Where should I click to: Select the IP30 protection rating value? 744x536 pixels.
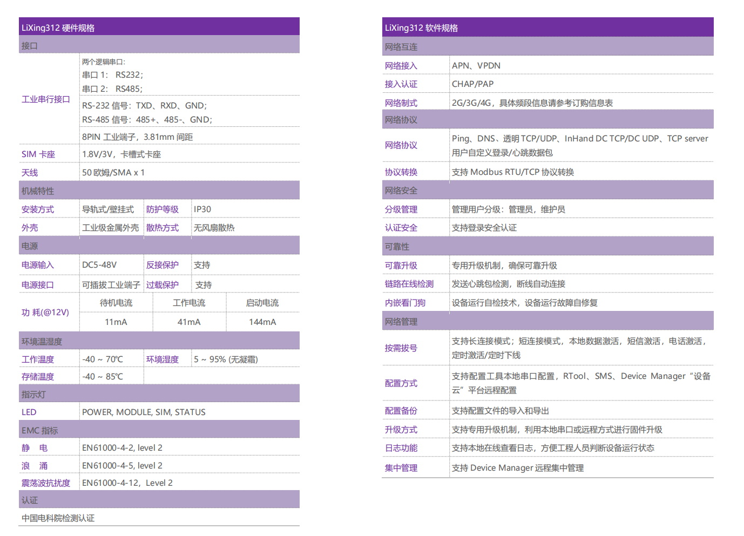(x=202, y=209)
